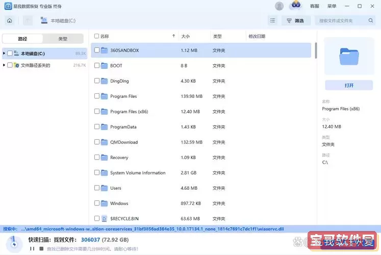This screenshot has width=381, height=255.
Task: Click the BOOT folder icon
Action: pos(104,66)
